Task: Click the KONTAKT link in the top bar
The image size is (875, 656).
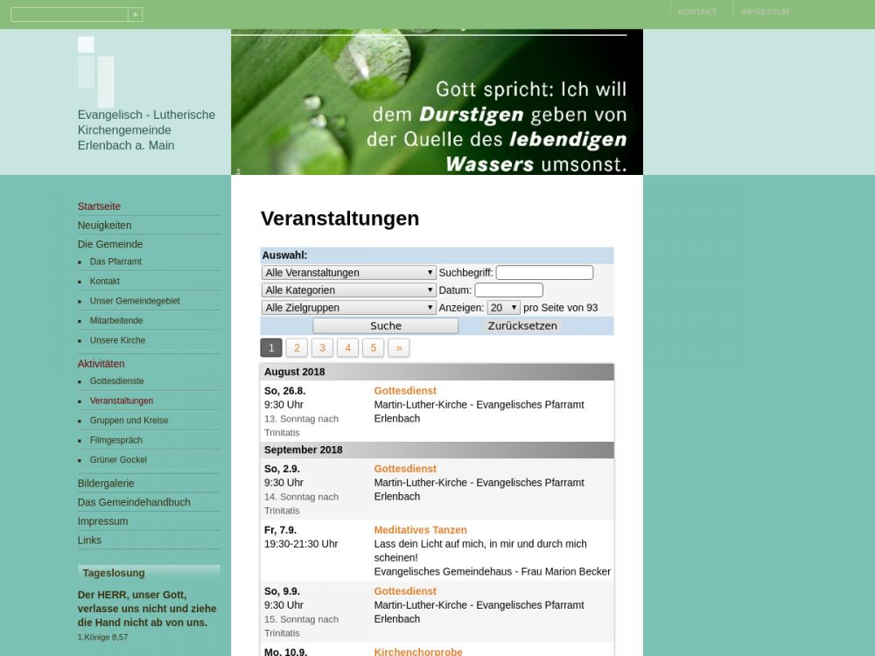Action: pos(696,12)
